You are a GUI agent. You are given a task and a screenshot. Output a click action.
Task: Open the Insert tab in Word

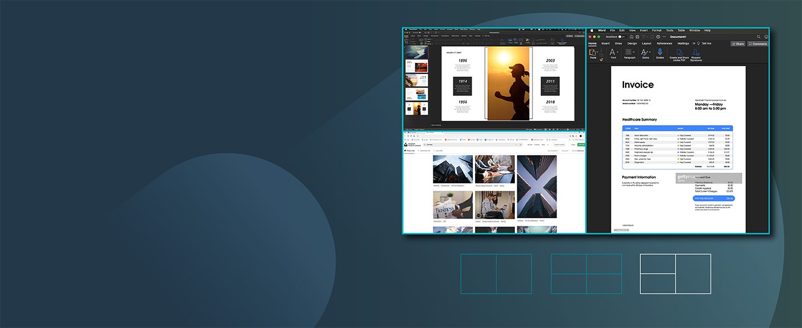tap(605, 43)
